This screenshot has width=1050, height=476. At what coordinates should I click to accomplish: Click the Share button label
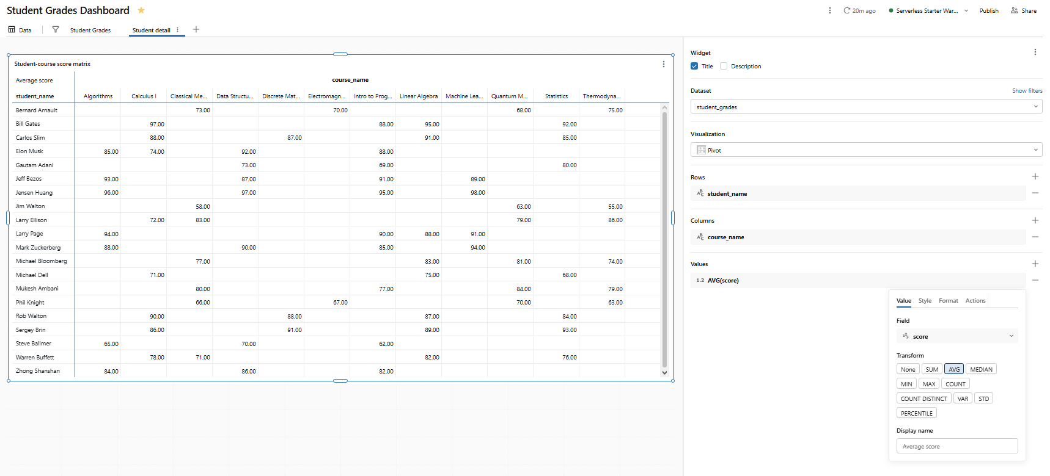1029,10
